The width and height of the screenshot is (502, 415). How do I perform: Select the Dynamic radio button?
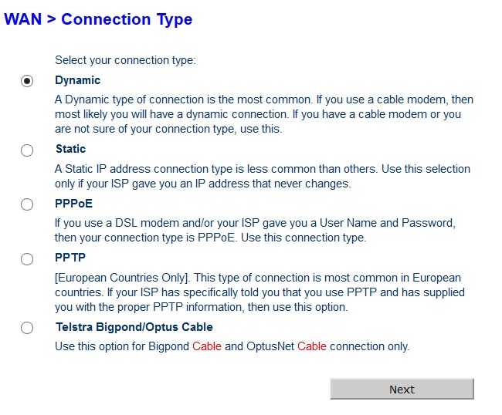tap(27, 81)
